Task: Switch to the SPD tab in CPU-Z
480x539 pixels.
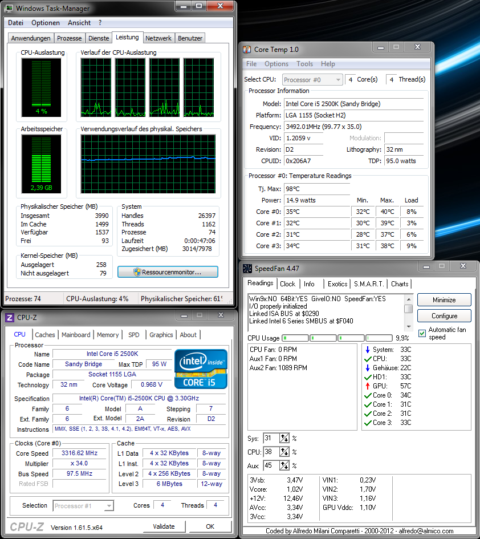Action: point(133,335)
